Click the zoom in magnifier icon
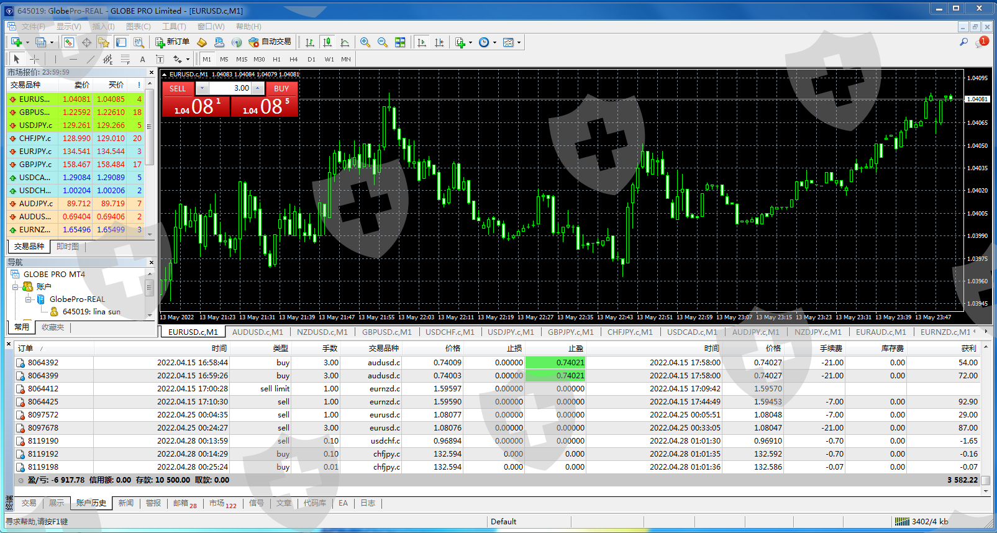997x533 pixels. tap(365, 42)
